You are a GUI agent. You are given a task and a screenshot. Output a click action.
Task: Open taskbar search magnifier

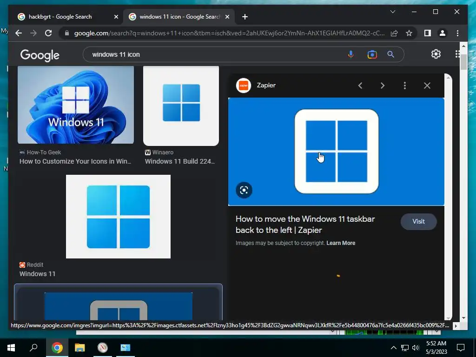coord(33,347)
